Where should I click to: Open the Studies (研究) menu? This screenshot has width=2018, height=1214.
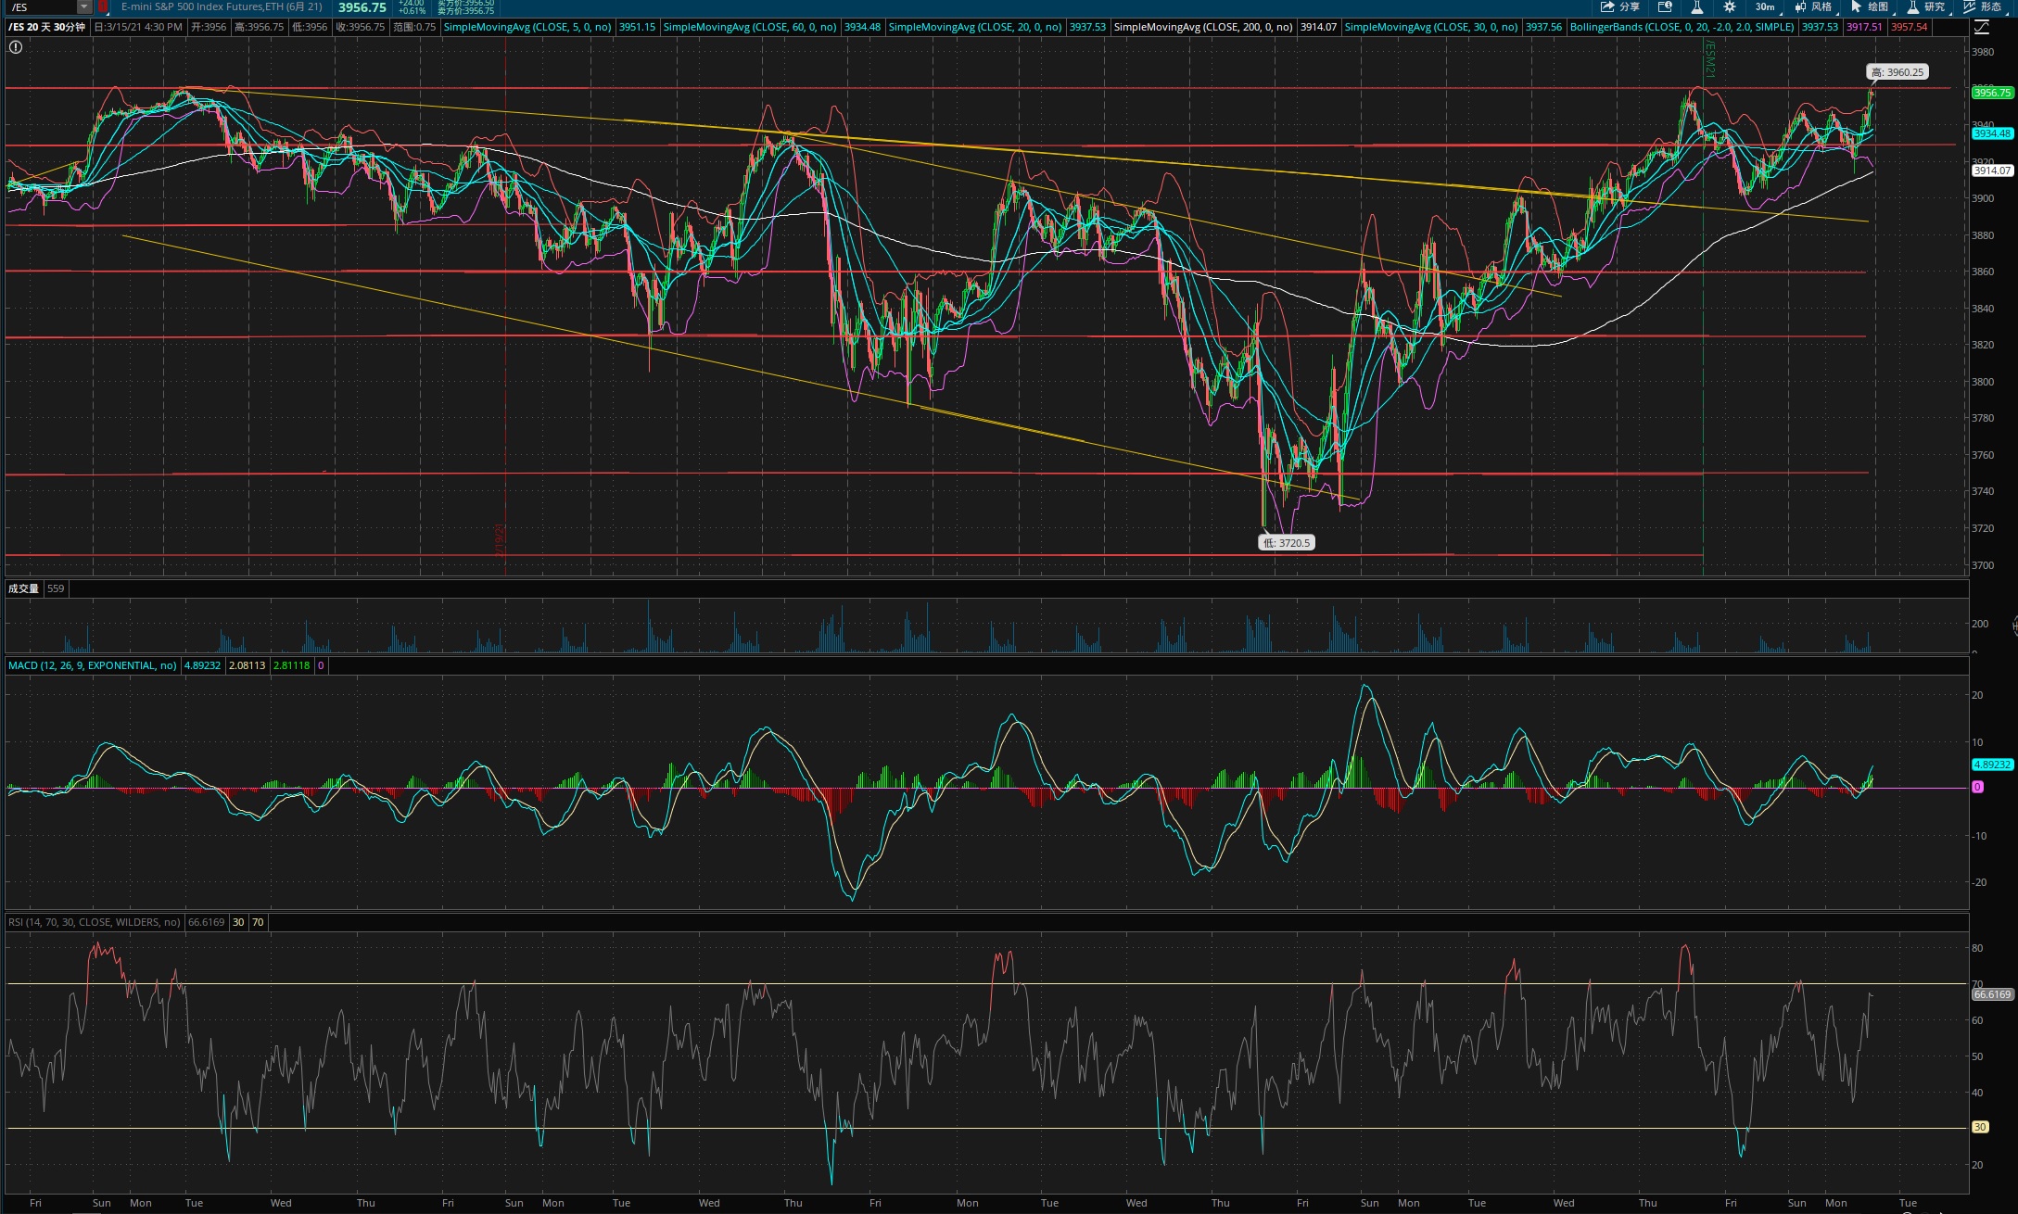(x=1925, y=6)
